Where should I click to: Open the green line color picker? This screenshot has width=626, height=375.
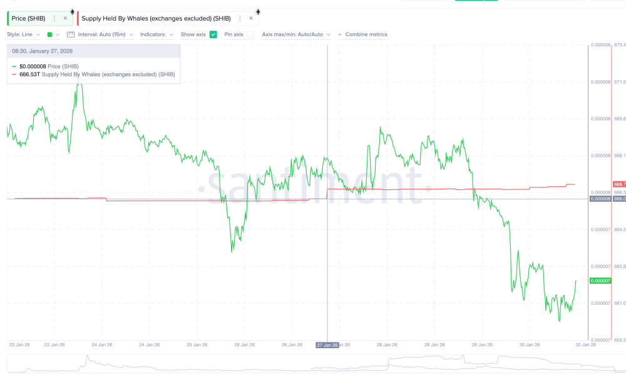click(53, 34)
